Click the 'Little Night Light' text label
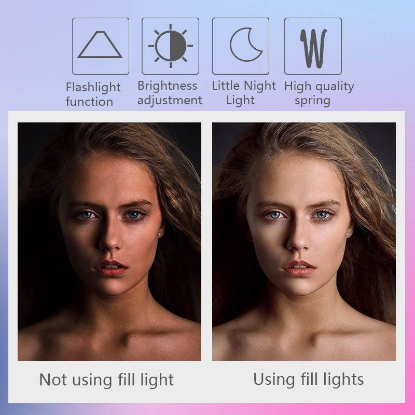This screenshot has width=415, height=415. click(x=244, y=93)
